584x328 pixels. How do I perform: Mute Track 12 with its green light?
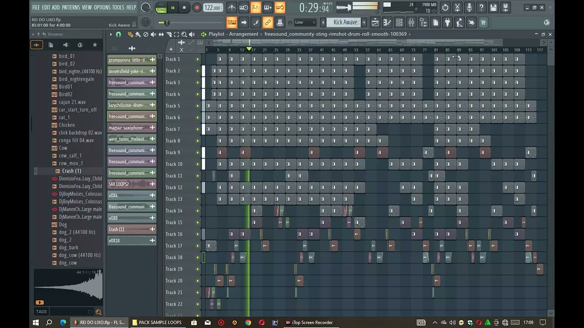pyautogui.click(x=198, y=188)
